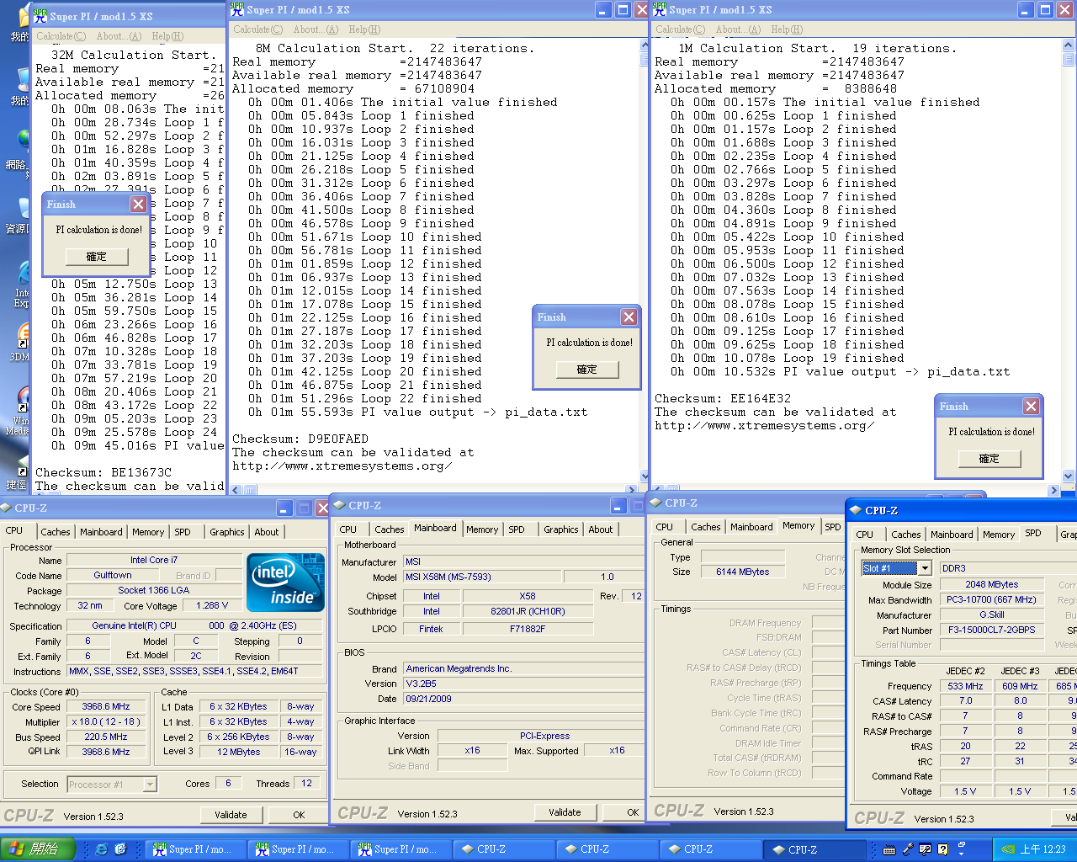This screenshot has height=862, width=1077.
Task: Click scroll down arrow in 1M Super PI window
Action: click(x=1069, y=476)
